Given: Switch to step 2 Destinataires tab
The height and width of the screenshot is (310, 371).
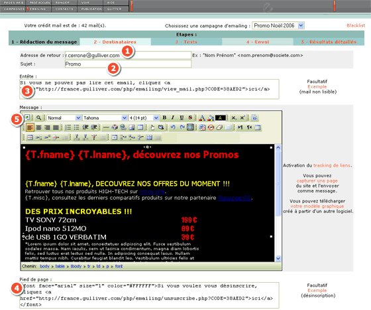Looking at the screenshot, I should click(115, 42).
